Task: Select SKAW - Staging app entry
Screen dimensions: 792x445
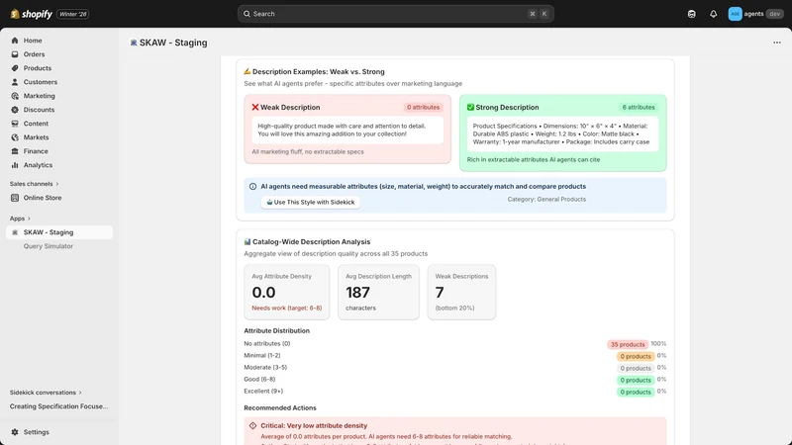Action: [59, 232]
